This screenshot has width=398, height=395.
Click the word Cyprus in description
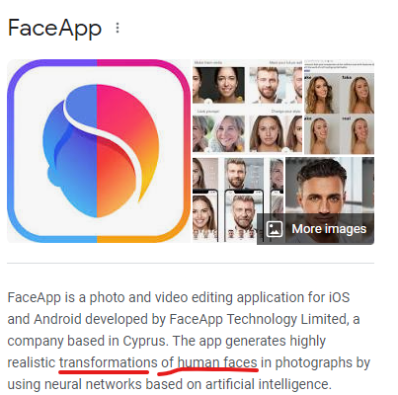144,342
